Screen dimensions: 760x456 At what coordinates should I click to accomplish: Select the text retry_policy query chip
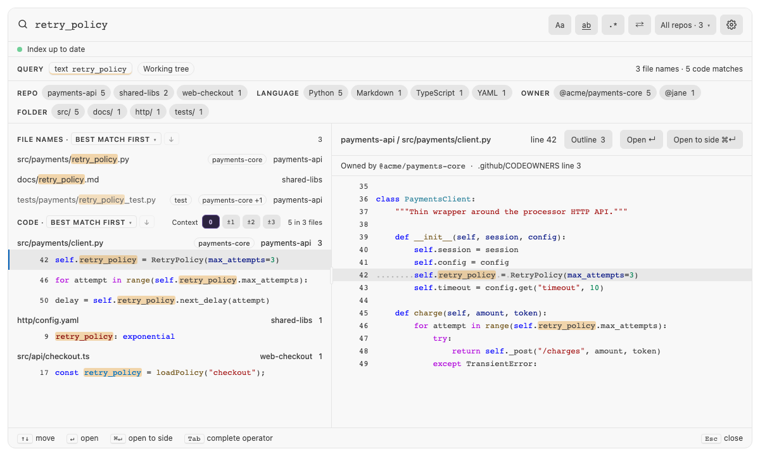coord(91,69)
